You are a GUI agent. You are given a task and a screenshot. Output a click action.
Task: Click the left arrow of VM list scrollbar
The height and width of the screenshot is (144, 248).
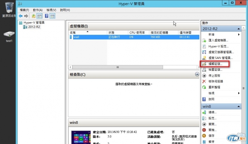[x=70, y=67]
